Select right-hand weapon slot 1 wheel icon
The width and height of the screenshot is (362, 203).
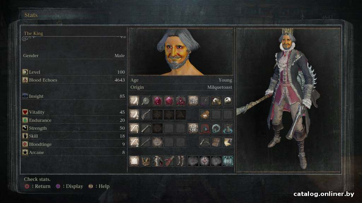pos(146,101)
